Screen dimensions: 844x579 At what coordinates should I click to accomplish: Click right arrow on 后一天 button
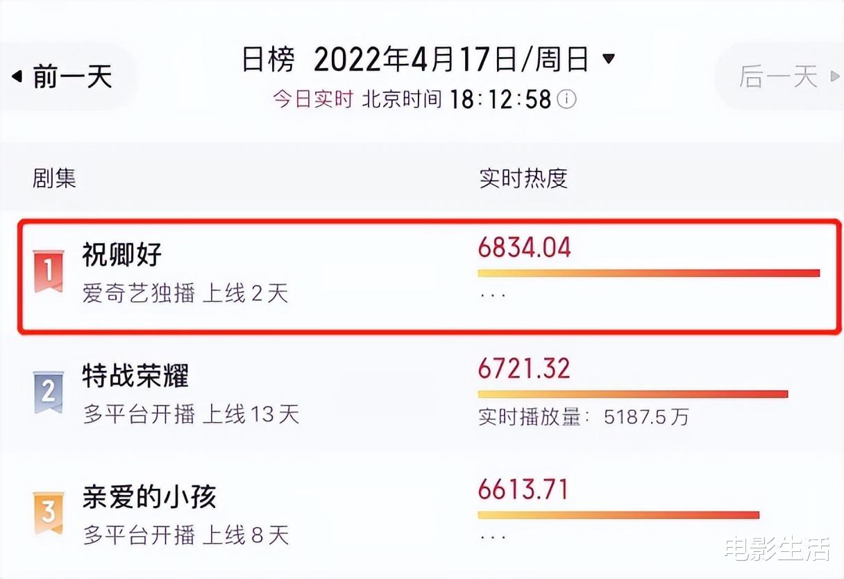(834, 76)
